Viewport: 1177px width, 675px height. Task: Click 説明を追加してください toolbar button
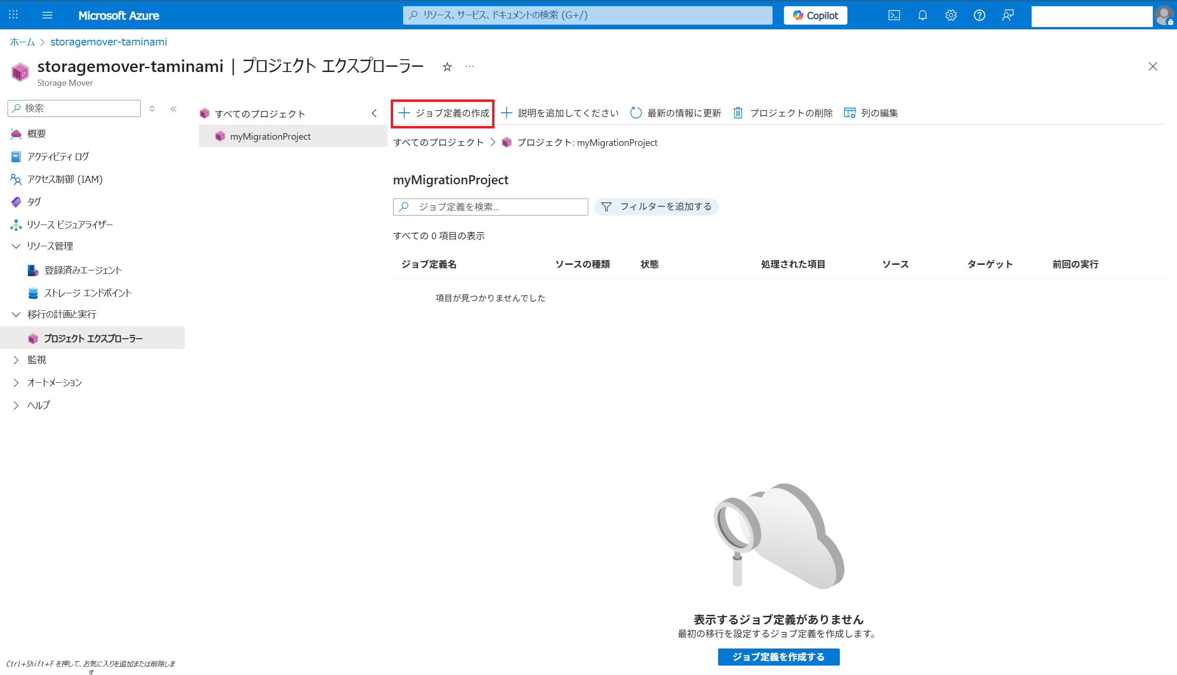560,113
